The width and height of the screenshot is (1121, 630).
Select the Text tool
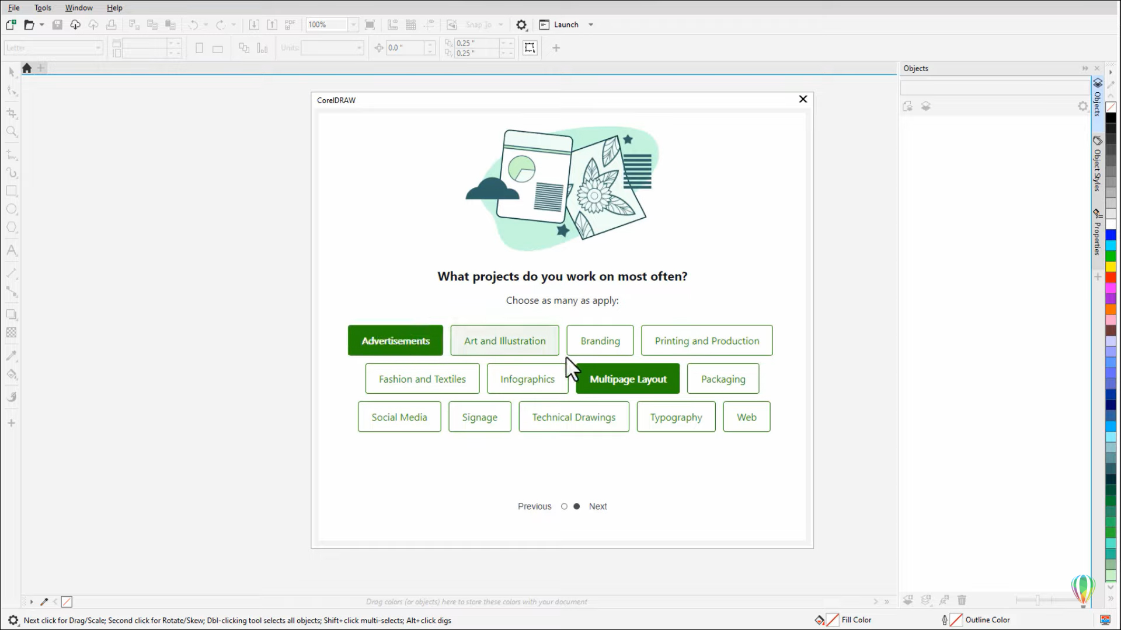[12, 251]
